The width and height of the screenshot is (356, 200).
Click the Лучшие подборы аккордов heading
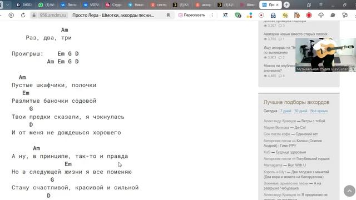(296, 102)
